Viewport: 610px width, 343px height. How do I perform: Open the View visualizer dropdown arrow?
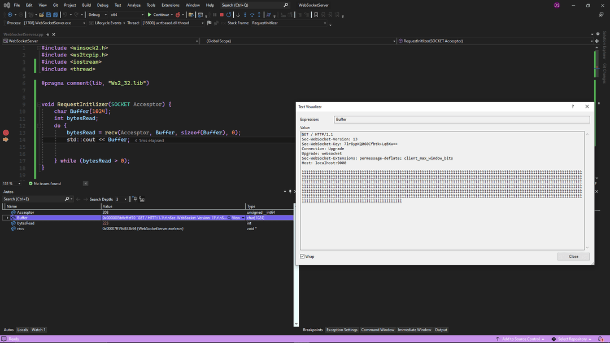[x=243, y=218]
